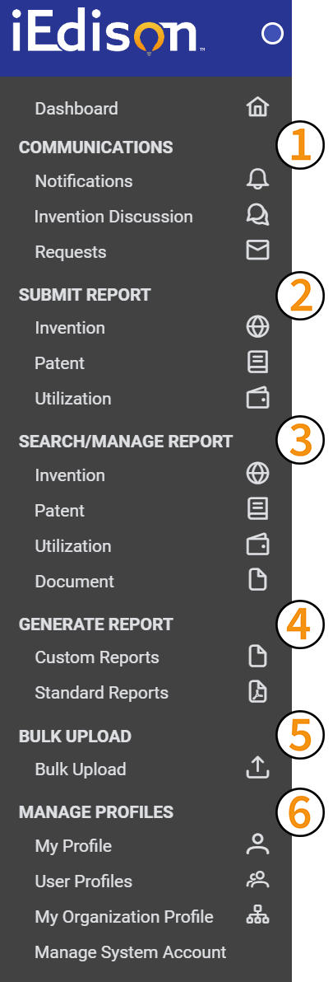
Task: Select Custom Reports menu item
Action: click(97, 657)
